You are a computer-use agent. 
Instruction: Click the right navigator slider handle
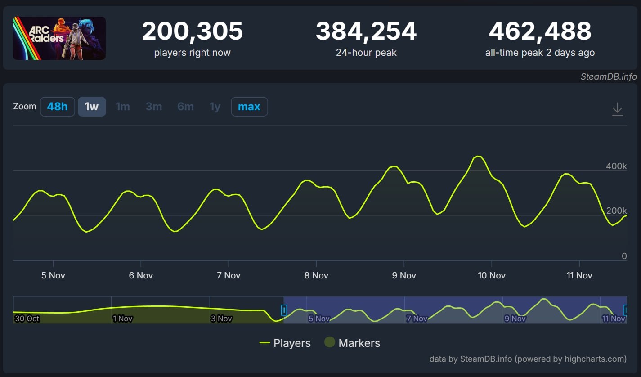(x=625, y=310)
